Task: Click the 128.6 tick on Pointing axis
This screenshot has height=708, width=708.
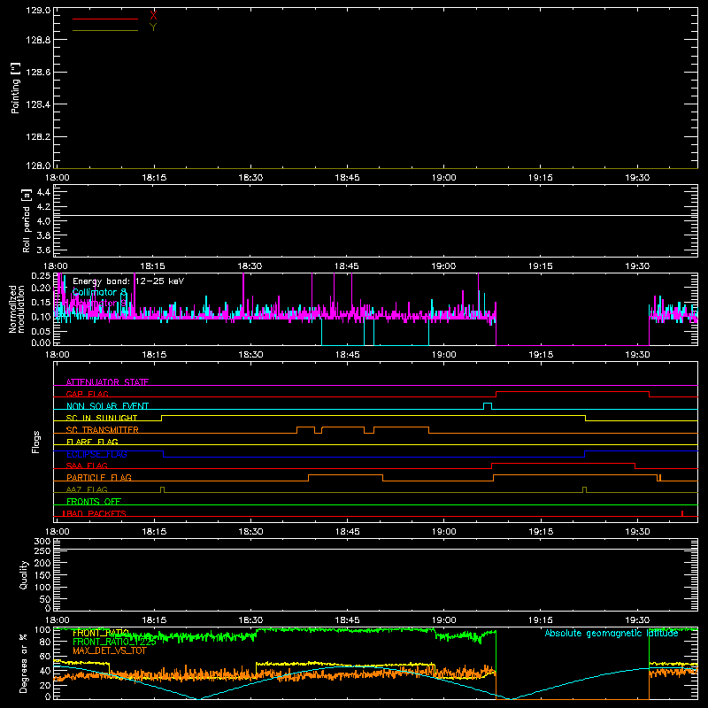Action: 38,73
